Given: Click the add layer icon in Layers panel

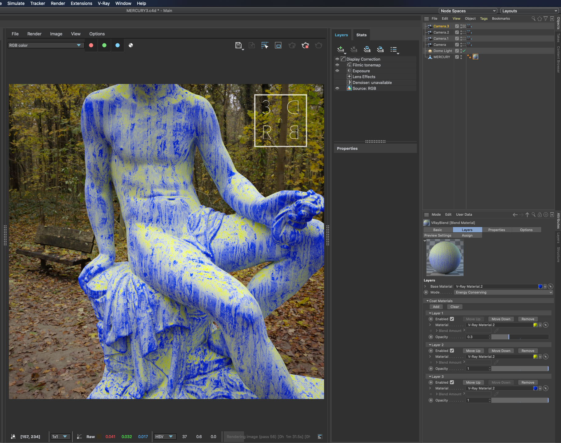Looking at the screenshot, I should (341, 49).
